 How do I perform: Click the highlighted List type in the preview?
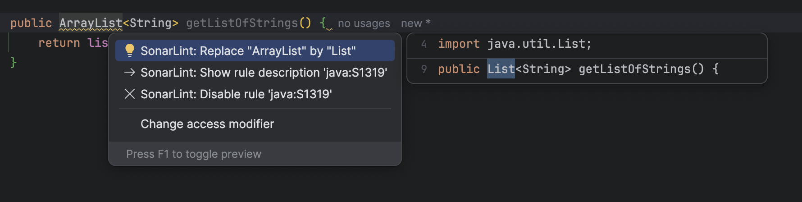(501, 69)
